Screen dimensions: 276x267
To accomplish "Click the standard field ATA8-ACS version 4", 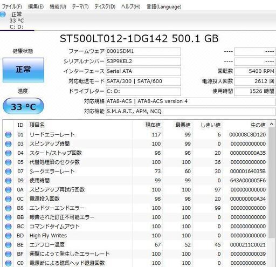I will tap(191, 101).
